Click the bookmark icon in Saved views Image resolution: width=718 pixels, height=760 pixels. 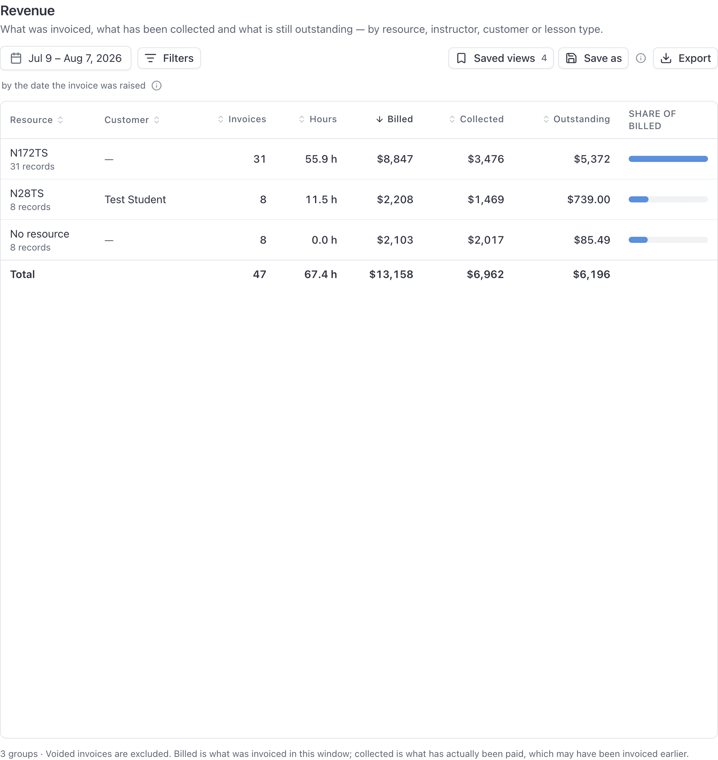click(461, 58)
